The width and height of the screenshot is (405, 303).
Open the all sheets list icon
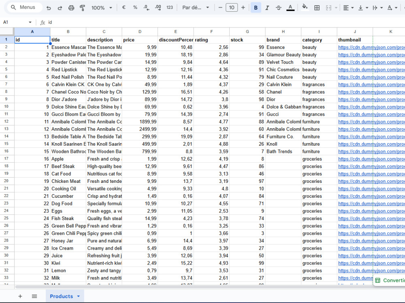[34, 296]
